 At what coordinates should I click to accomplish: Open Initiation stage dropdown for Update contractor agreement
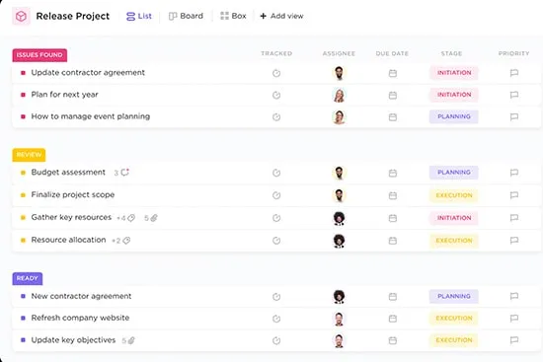(x=454, y=73)
